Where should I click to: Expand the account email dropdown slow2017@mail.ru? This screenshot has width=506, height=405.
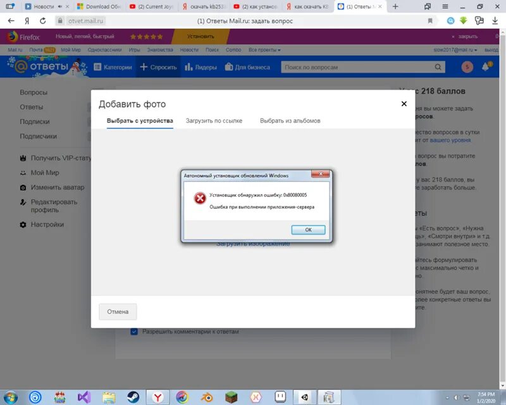pos(455,50)
